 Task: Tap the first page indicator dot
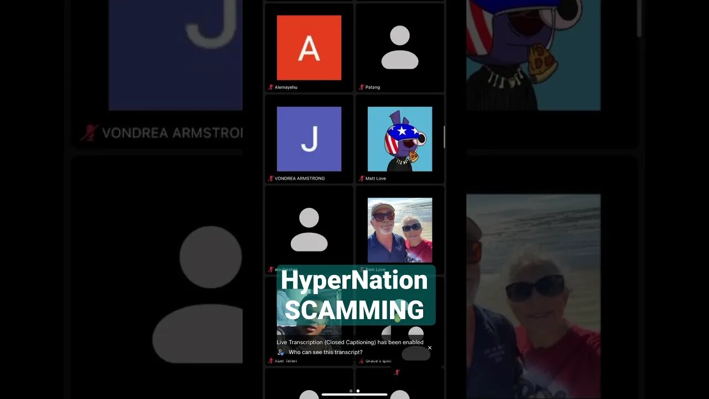tap(351, 391)
